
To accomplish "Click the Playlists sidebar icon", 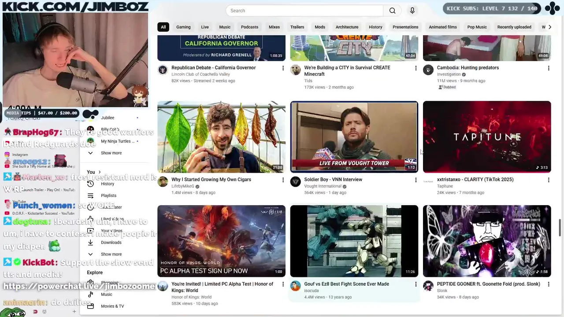I will tap(90, 195).
